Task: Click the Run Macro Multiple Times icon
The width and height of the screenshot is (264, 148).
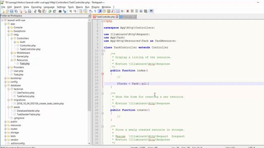Action: (141, 11)
